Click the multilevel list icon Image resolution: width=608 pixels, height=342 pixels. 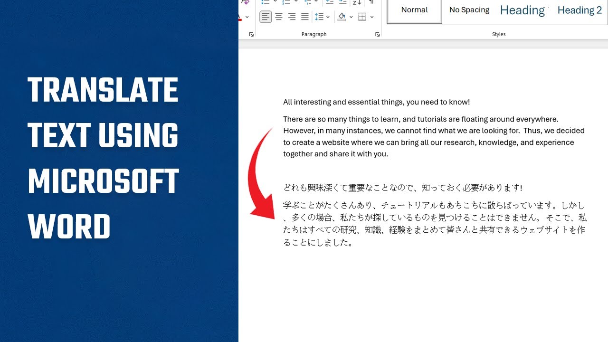[308, 2]
